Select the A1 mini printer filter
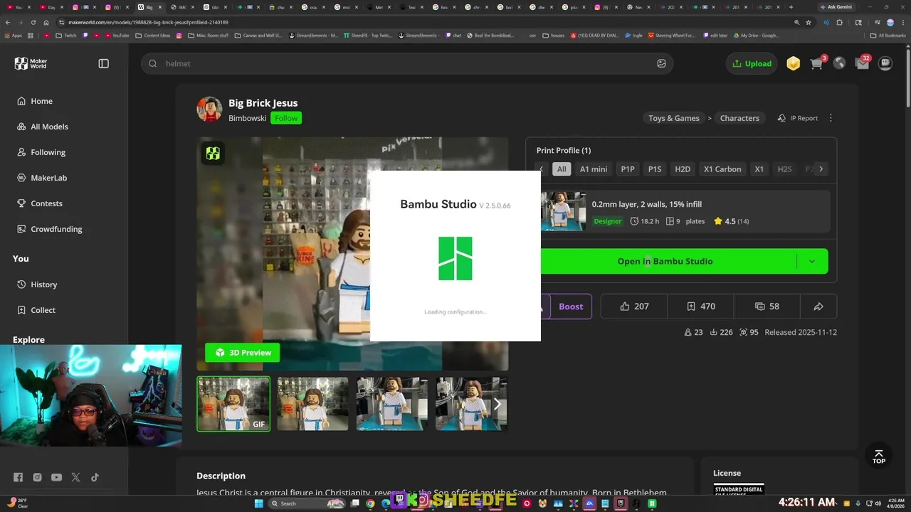The width and height of the screenshot is (911, 512). pos(594,169)
